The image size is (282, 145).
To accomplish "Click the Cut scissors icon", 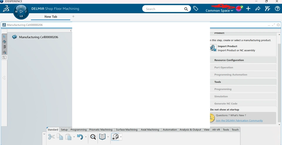I will coord(51,137).
